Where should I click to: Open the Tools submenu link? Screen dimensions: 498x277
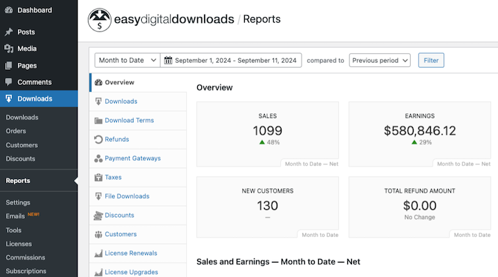coord(14,230)
